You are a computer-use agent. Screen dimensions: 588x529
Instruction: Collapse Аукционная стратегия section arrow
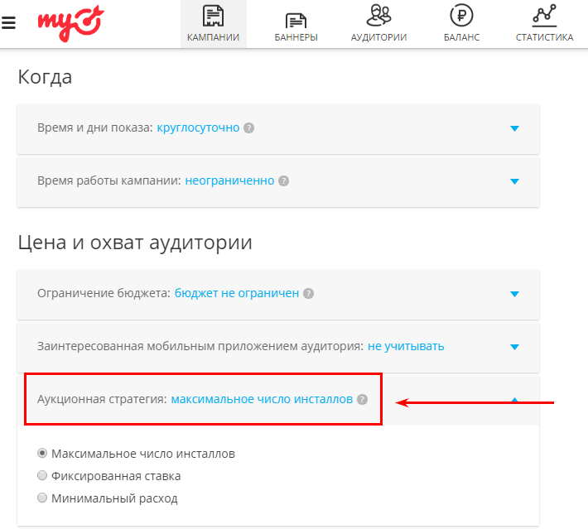tap(514, 400)
